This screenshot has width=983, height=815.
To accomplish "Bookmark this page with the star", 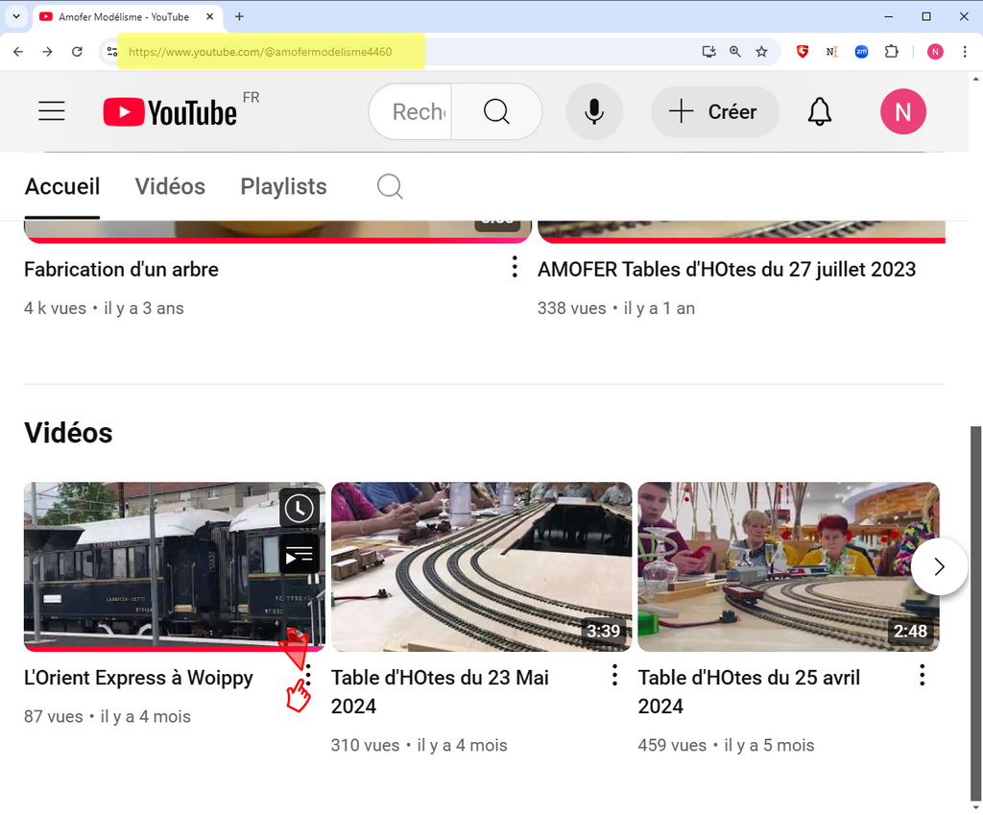I will click(761, 52).
